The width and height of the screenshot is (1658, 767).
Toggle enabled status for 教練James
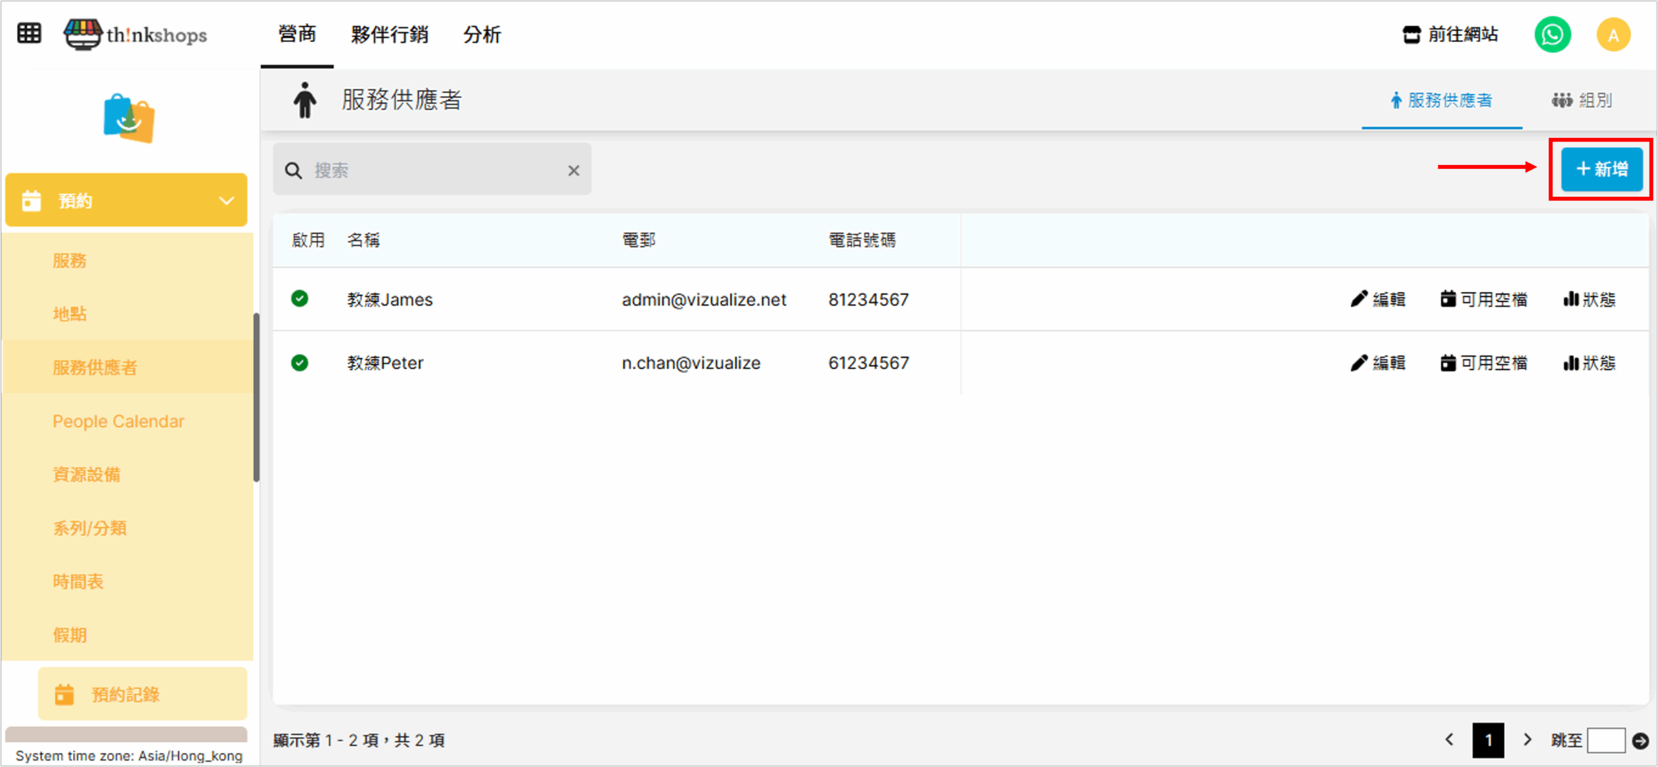[299, 298]
